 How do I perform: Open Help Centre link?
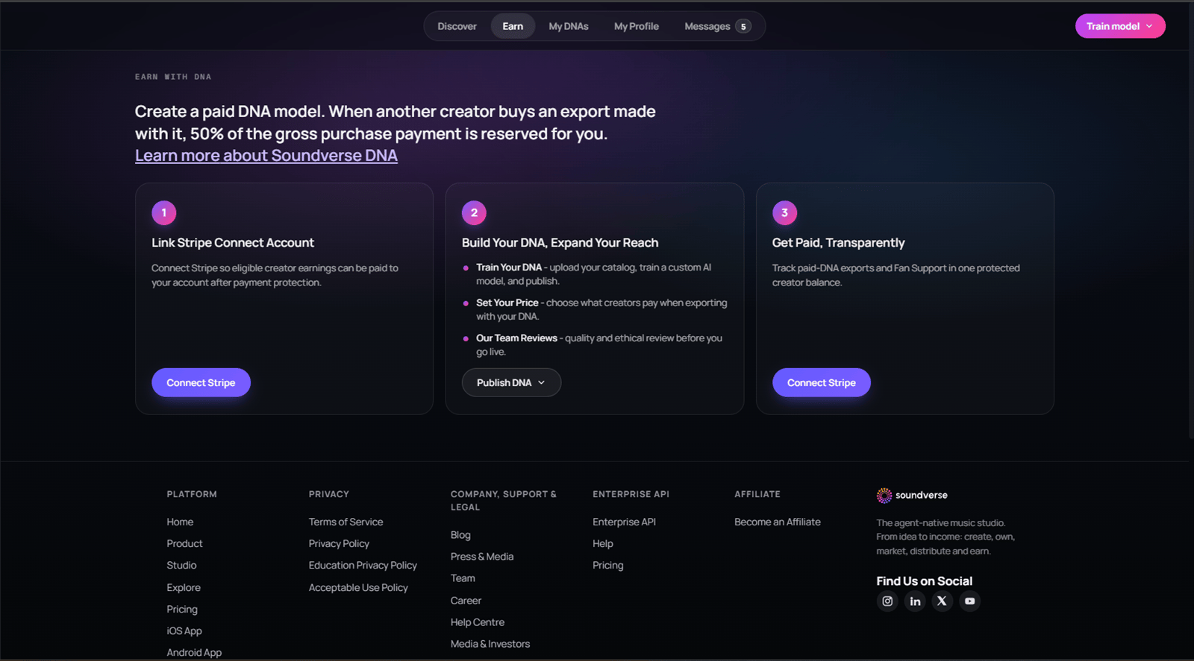tap(478, 622)
